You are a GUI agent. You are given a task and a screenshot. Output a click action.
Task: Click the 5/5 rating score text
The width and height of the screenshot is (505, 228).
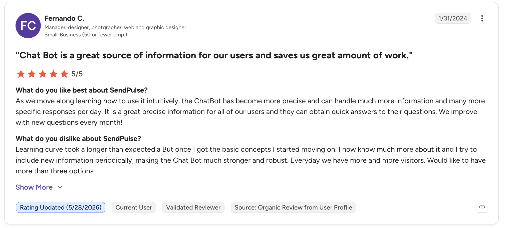77,74
